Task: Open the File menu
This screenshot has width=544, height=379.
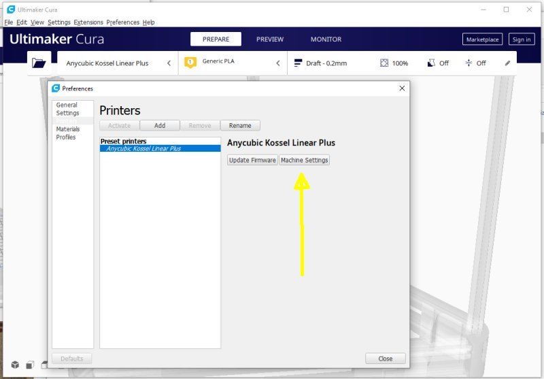Action: click(x=8, y=22)
